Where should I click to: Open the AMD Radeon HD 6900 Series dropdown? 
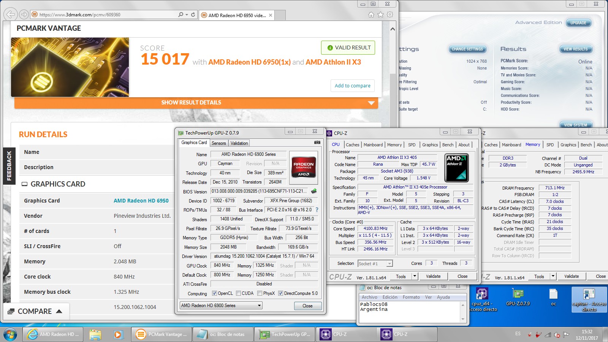click(x=221, y=306)
